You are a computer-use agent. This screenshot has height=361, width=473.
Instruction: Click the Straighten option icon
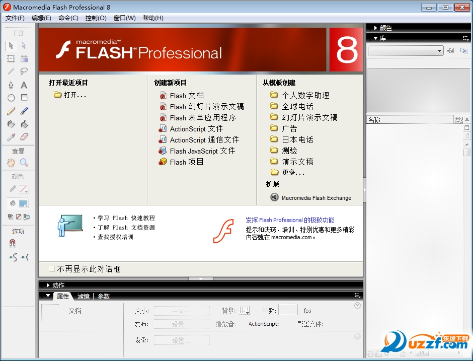pyautogui.click(x=25, y=257)
